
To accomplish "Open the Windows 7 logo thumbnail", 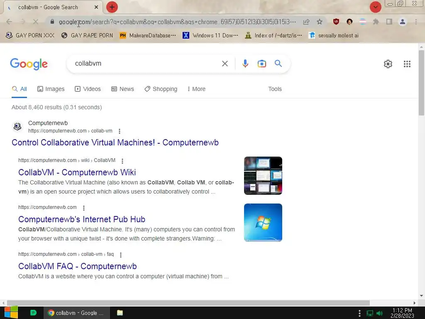I will (263, 223).
